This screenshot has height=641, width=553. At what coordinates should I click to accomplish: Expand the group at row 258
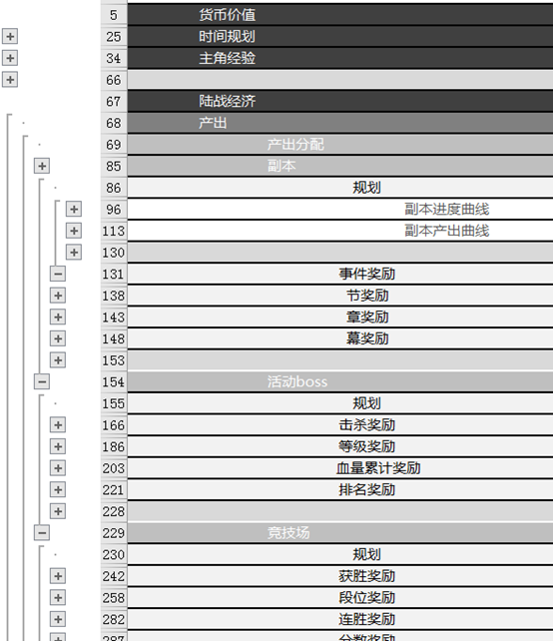click(58, 598)
